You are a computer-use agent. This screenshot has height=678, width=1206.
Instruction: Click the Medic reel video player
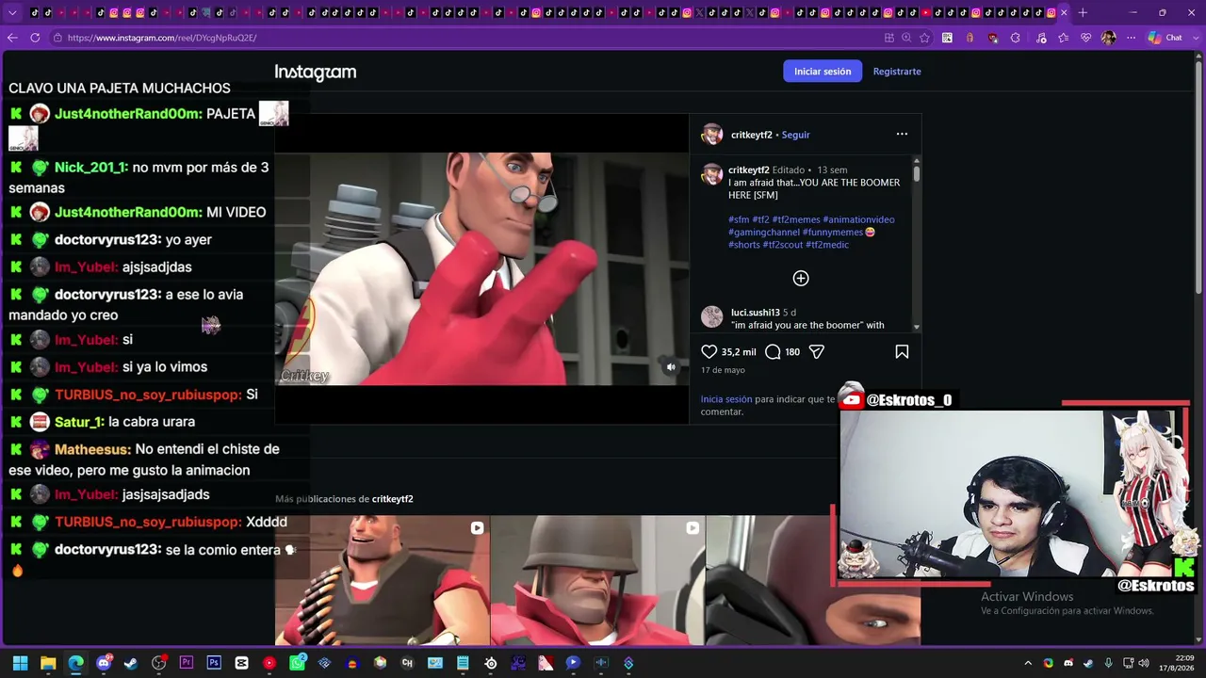pyautogui.click(x=481, y=268)
